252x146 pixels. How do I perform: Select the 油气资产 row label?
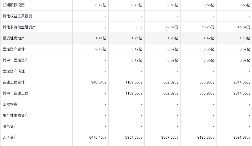10,126
